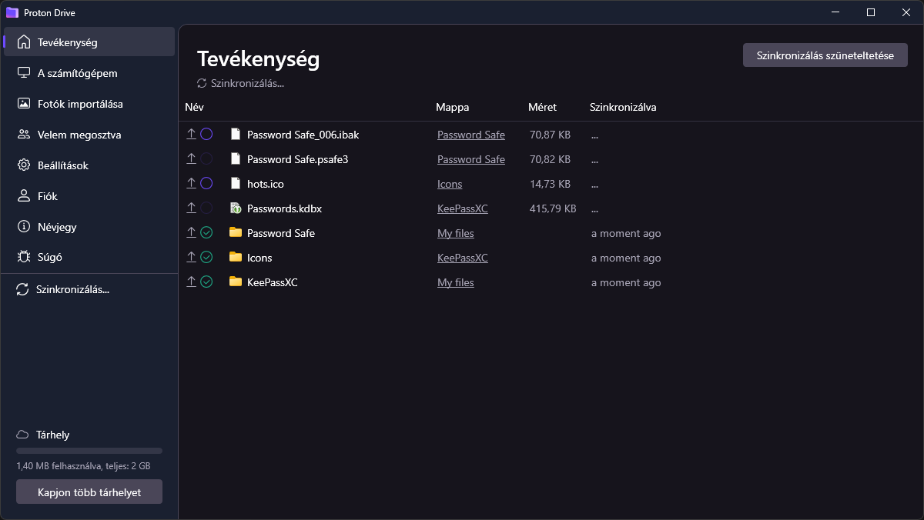Select the Password Safe folder name

(281, 233)
